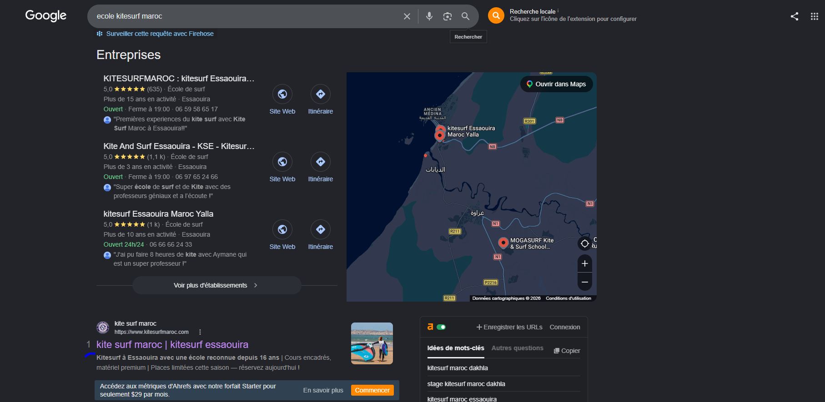Screen dimensions: 825x402
Task: Click the kite surf maroc site favicon
Action: [103, 328]
